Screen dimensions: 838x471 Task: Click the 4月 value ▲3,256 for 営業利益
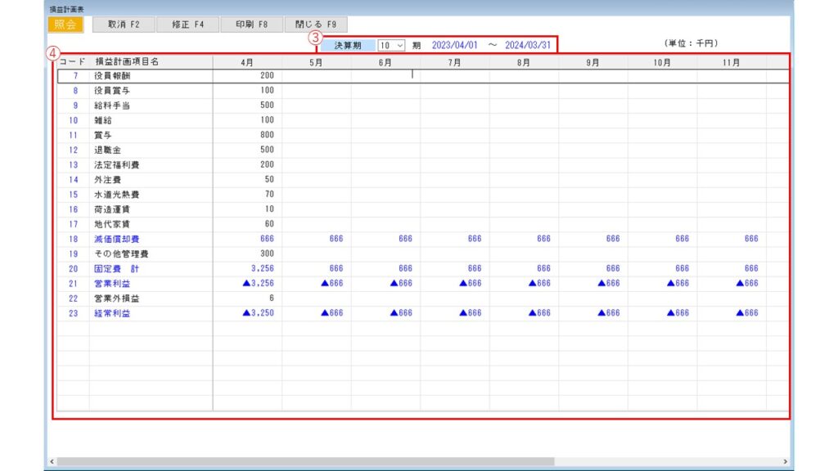[258, 284]
